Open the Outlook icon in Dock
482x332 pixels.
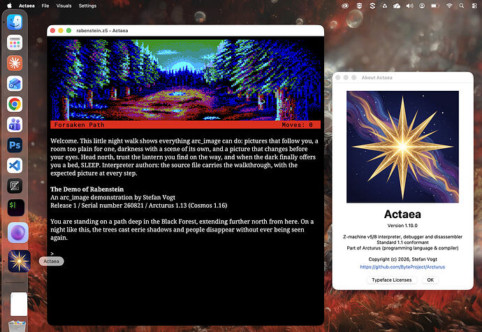[15, 83]
